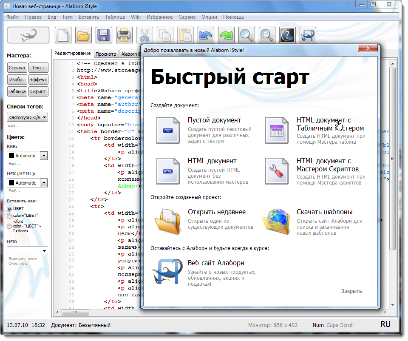Image resolution: width=408 pixels, height=341 pixels.
Task: Choose the Пустой документ TXT icon
Action: pyautogui.click(x=168, y=130)
